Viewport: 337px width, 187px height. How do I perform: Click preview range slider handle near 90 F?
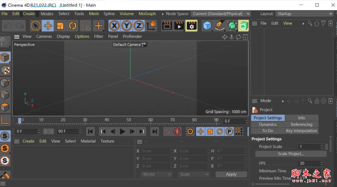[52, 131]
